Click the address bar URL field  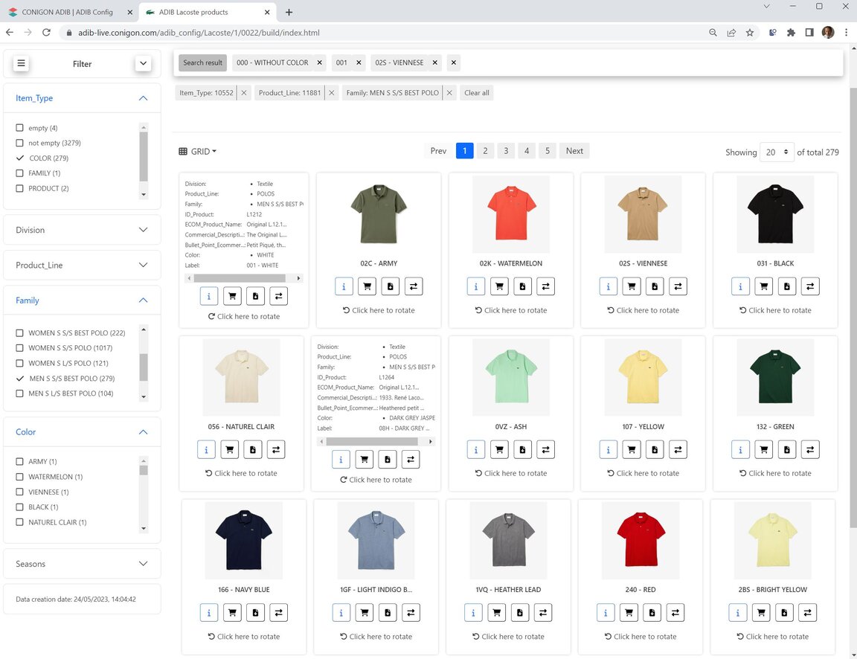(382, 33)
